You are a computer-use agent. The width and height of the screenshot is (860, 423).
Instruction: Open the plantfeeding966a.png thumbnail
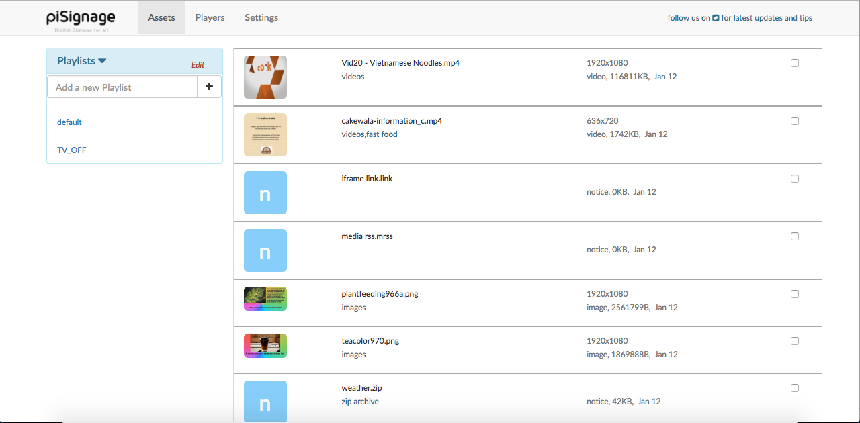click(265, 299)
